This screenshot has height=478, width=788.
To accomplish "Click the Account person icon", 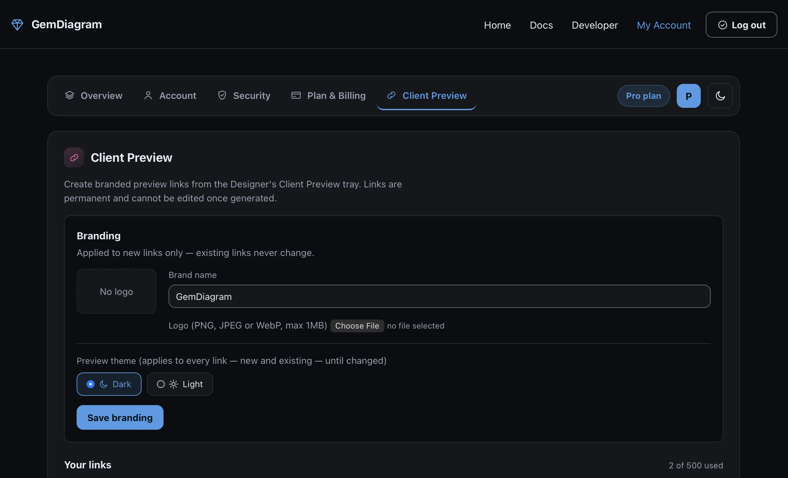I will (x=148, y=96).
